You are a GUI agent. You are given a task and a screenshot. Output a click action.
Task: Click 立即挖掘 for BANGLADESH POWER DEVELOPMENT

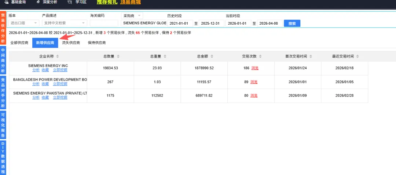[x=60, y=84]
